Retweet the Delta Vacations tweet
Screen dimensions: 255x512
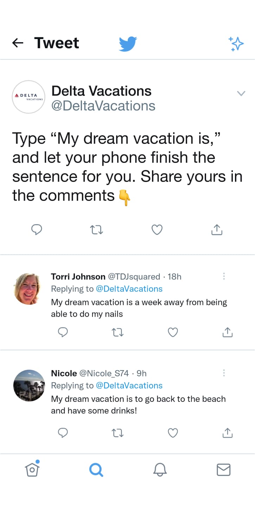coord(96,229)
